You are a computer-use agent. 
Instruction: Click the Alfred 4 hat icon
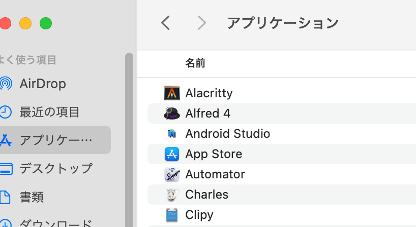172,113
